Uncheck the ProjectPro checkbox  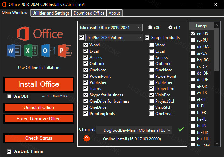coord(151,89)
